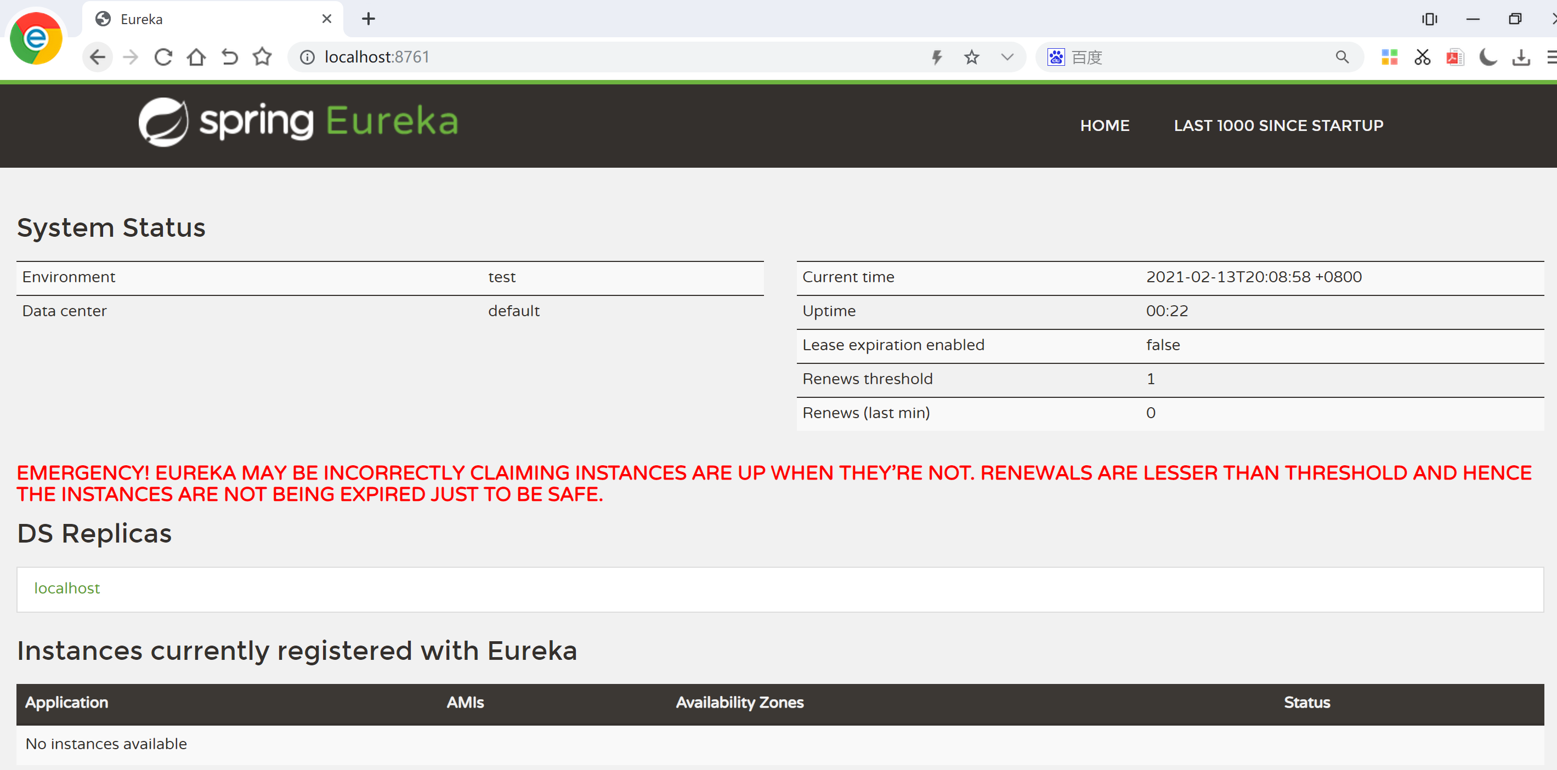Screen dimensions: 1557x770
Task: Click the Environment value 'test'
Action: tap(502, 277)
